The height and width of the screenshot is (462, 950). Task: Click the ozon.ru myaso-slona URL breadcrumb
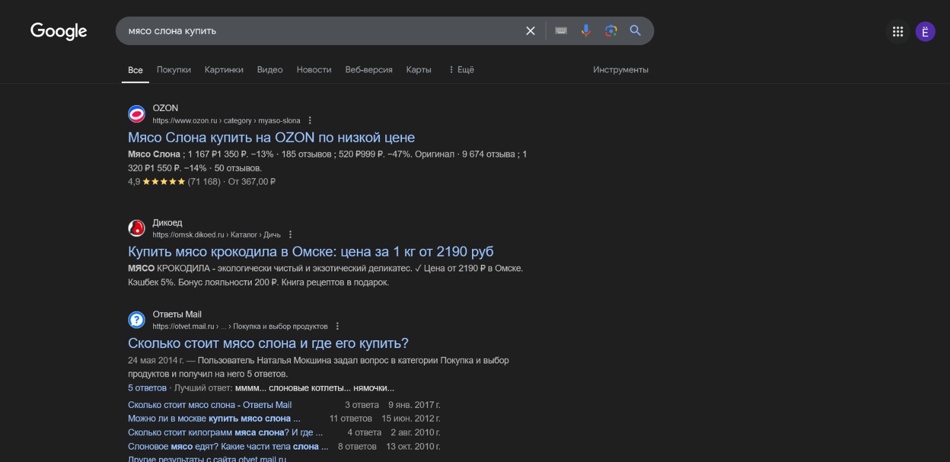point(226,121)
